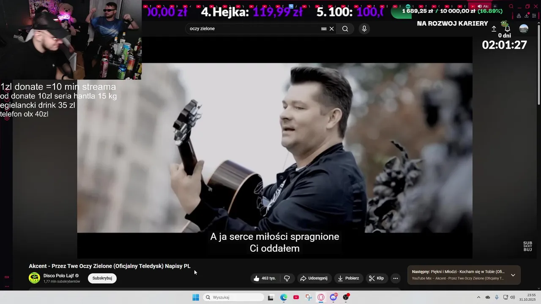This screenshot has width=541, height=304.
Task: Open more actions three-dot menu
Action: (x=396, y=278)
